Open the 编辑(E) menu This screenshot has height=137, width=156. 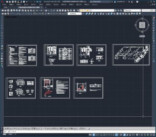(12, 5)
